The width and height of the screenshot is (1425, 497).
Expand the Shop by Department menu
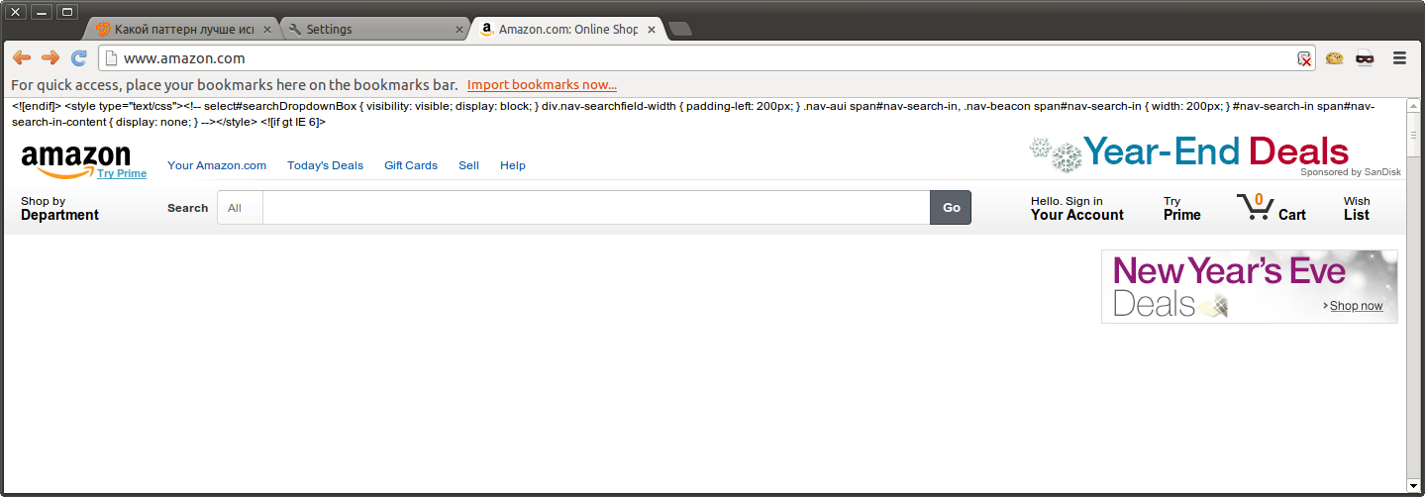pos(59,208)
